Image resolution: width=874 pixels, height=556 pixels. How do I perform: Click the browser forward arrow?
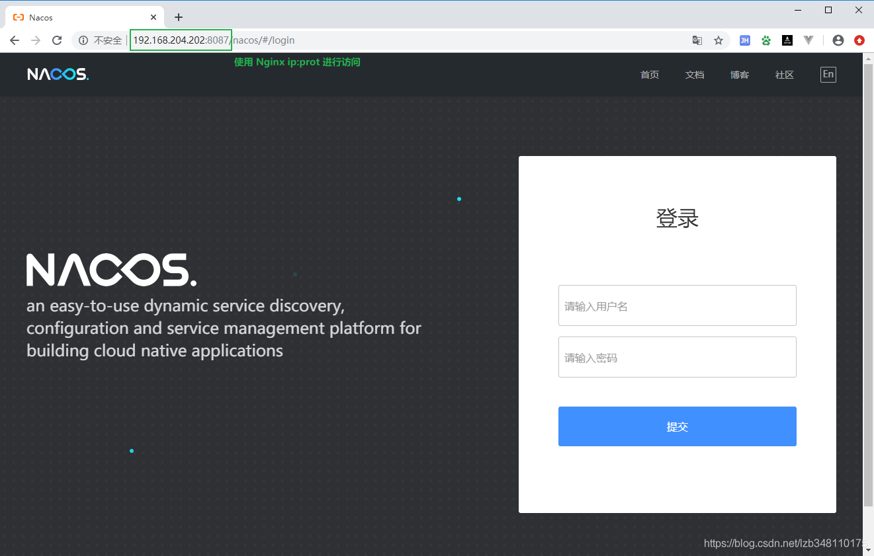(36, 40)
